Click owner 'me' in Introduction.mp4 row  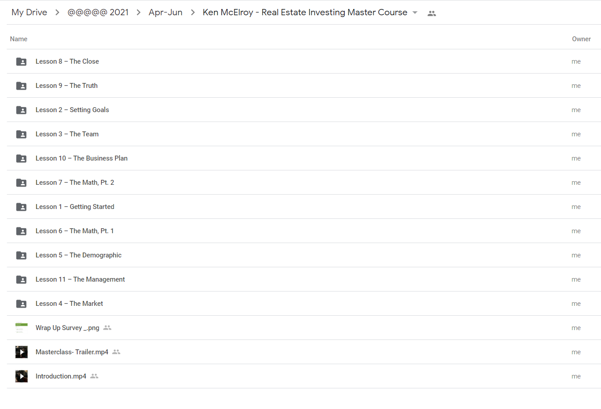(x=576, y=376)
